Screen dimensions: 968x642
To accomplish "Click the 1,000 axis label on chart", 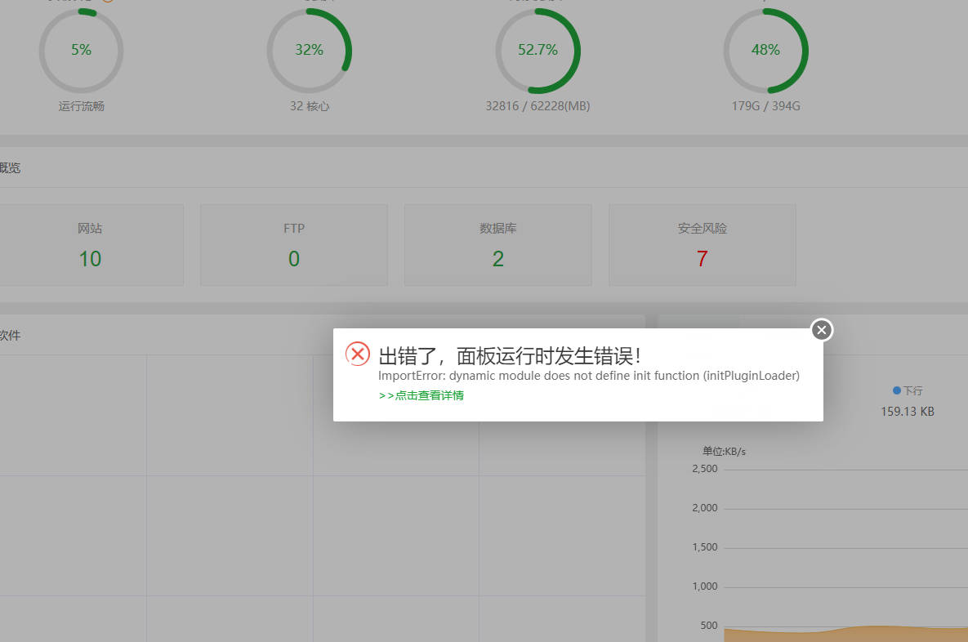I will point(705,586).
